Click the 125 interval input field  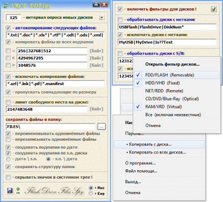pos(13,18)
